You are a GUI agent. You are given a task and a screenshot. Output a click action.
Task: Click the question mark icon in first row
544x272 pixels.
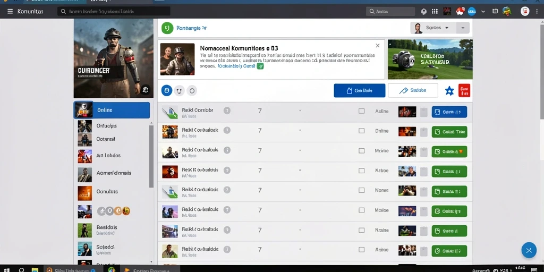click(227, 110)
